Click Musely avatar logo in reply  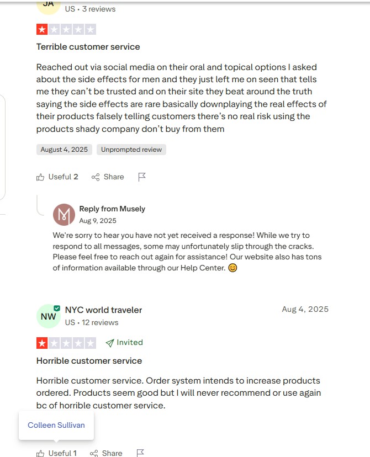click(x=64, y=215)
